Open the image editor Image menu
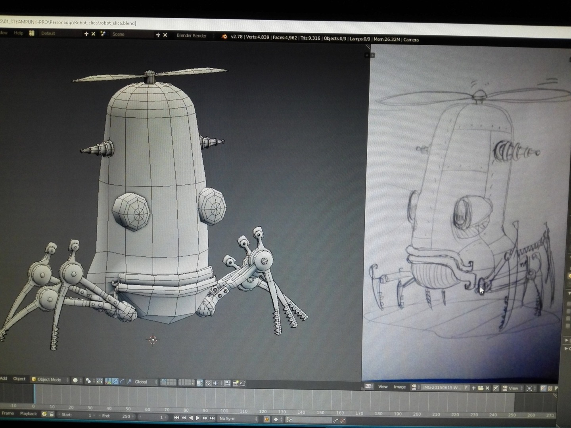 click(x=400, y=387)
